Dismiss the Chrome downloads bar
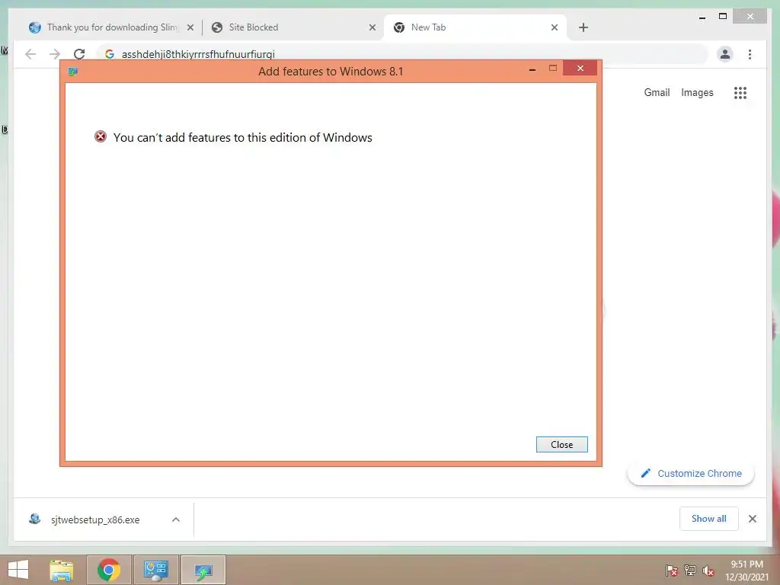The width and height of the screenshot is (780, 585). [753, 519]
